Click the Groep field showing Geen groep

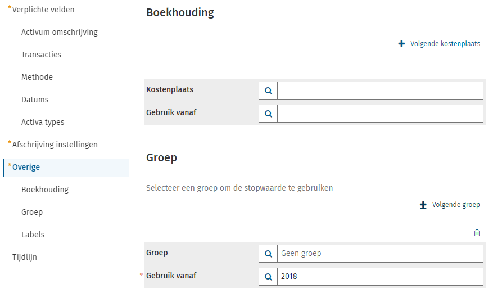click(x=380, y=254)
